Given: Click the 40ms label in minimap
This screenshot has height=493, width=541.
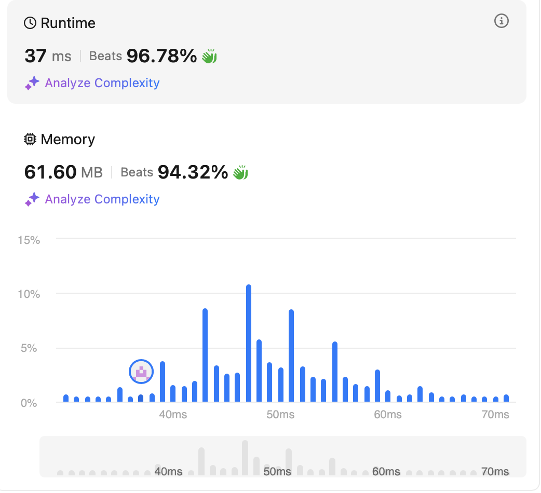Looking at the screenshot, I should 168,471.
